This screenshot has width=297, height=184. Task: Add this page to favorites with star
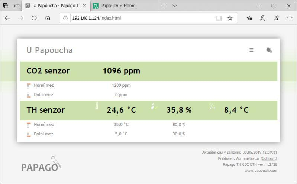tap(230, 18)
